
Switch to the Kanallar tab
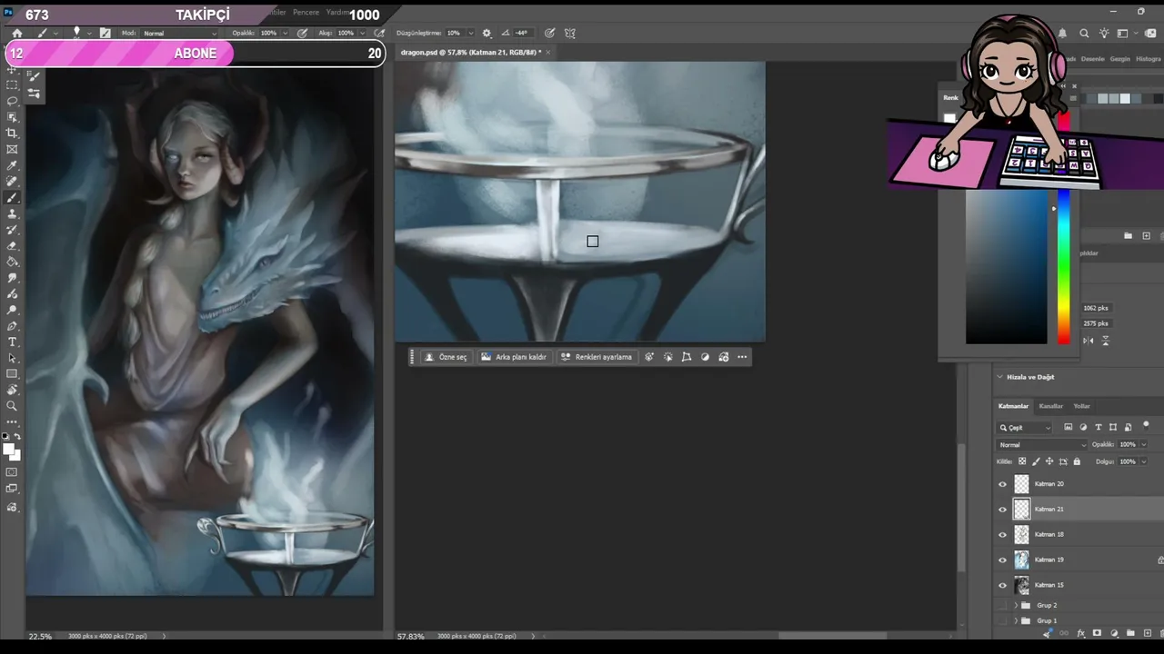coord(1051,406)
